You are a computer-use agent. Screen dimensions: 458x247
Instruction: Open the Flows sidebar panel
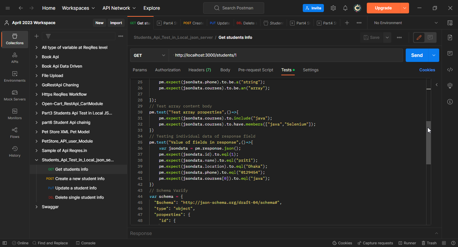(x=15, y=133)
